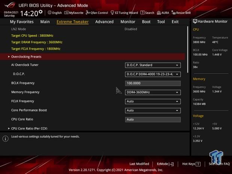Image resolution: width=232 pixels, height=174 pixels.
Task: Click the info icon in help area
Action: click(6, 138)
